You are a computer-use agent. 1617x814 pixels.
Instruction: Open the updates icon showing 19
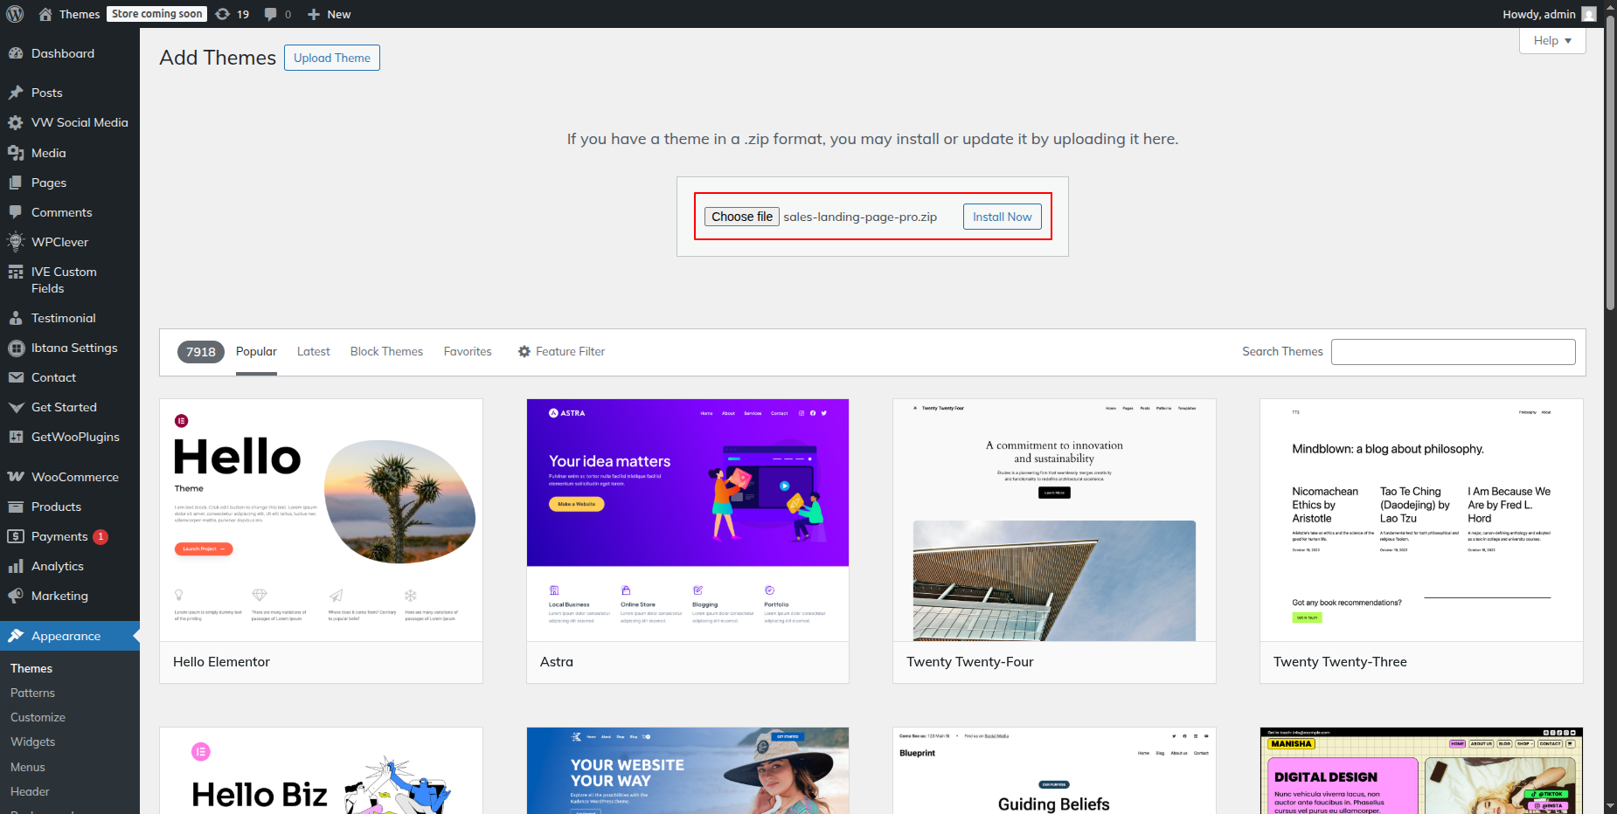pyautogui.click(x=224, y=14)
